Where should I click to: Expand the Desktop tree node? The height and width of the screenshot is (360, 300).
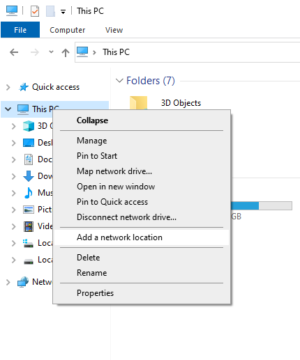point(14,143)
